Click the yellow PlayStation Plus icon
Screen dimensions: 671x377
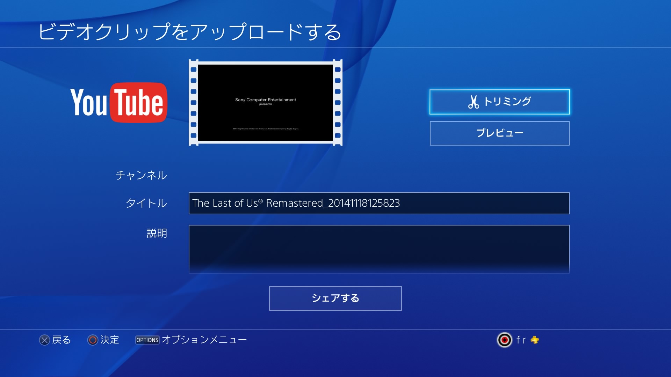coord(535,340)
